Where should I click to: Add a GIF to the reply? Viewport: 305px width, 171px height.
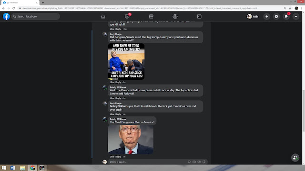coord(199,161)
